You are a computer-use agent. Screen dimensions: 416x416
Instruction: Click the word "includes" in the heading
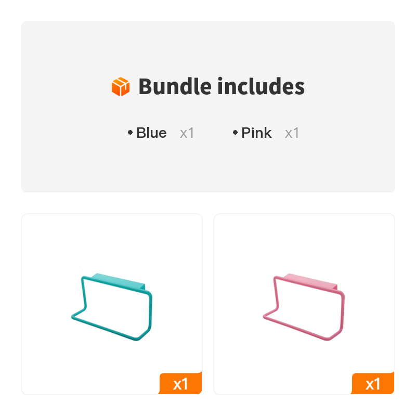pyautogui.click(x=261, y=86)
